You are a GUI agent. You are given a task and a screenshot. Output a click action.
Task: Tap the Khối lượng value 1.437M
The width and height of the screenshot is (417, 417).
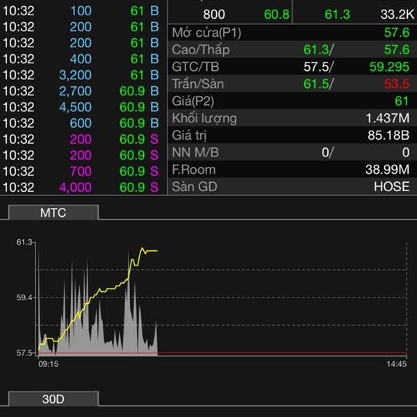pos(388,118)
